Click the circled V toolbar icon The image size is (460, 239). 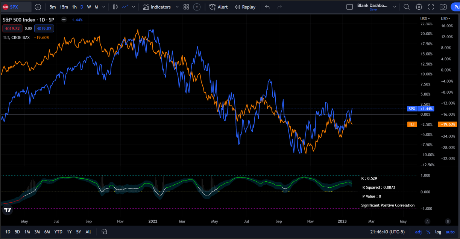click(x=197, y=7)
